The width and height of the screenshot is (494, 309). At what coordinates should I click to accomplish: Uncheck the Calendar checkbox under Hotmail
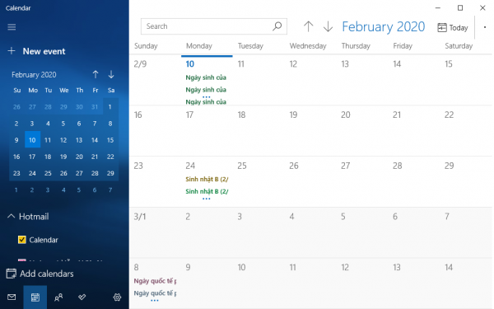point(21,240)
